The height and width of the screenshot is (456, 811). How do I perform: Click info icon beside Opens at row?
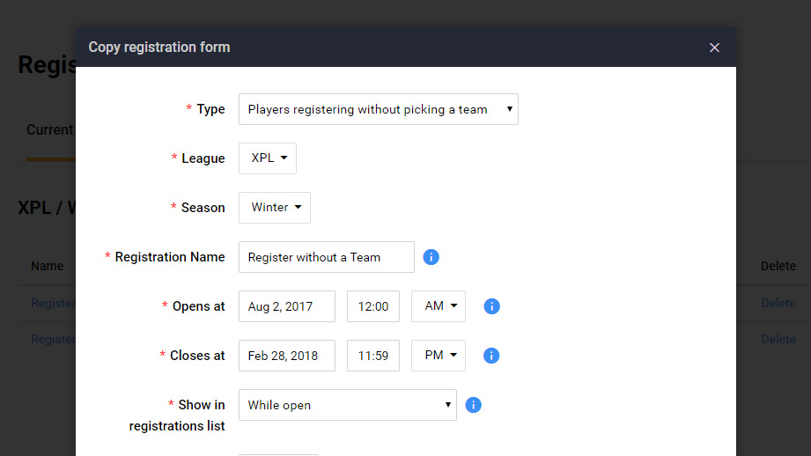pos(492,306)
